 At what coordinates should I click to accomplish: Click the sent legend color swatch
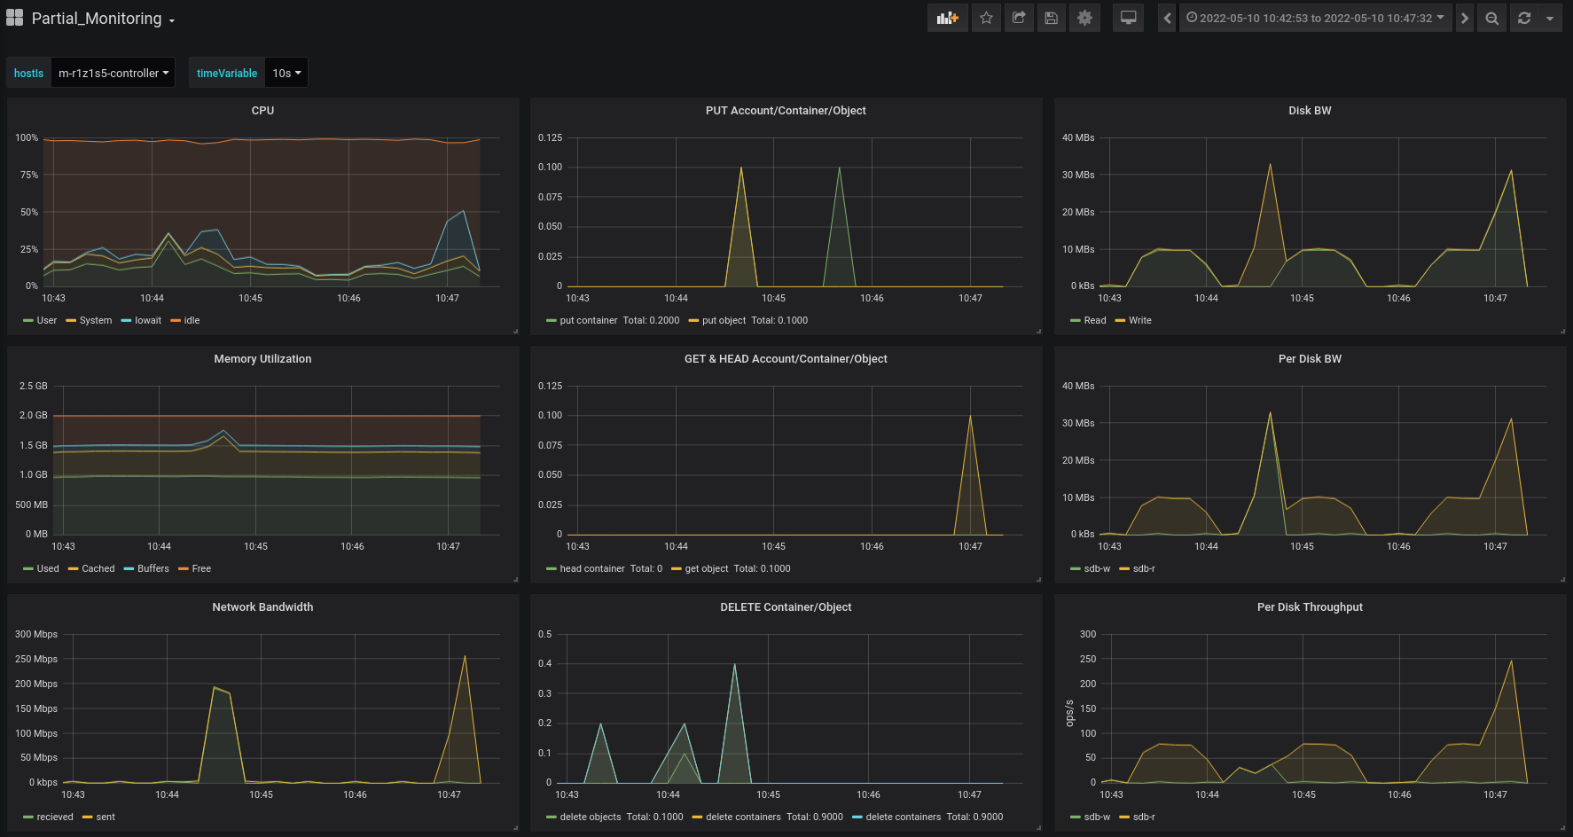87,817
